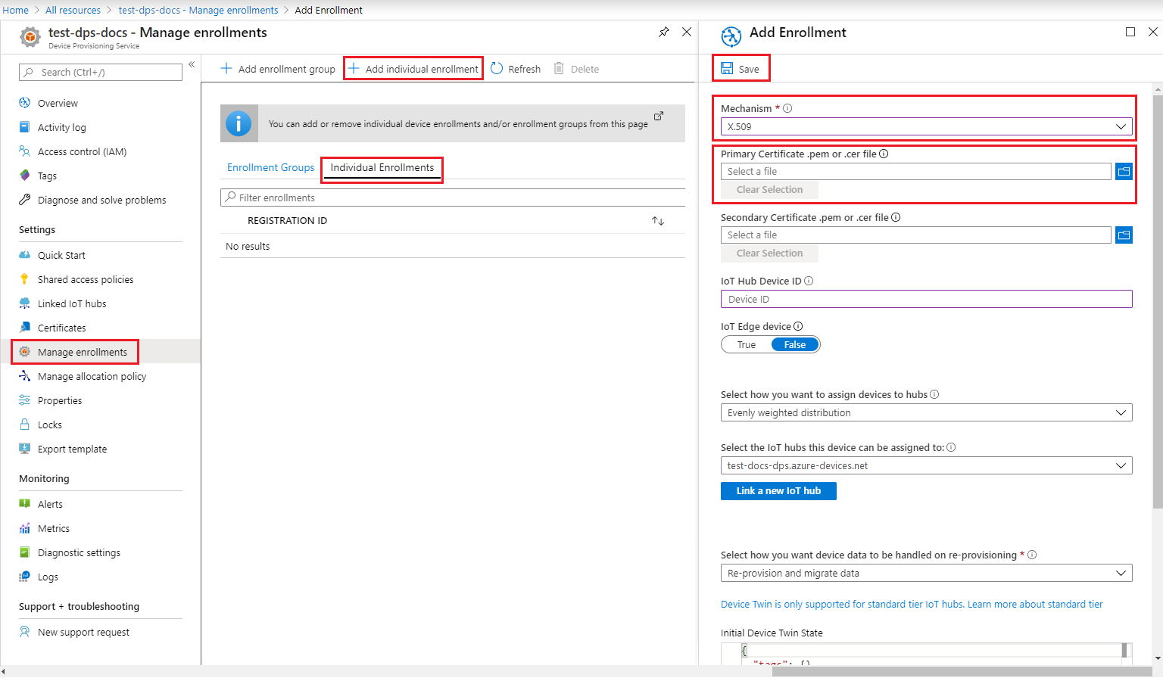Open external link icon in info banner
The height and width of the screenshot is (678, 1163).
[659, 116]
